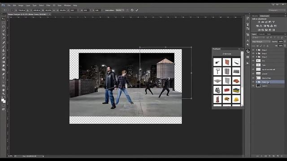
Task: Click the Curves adjustment icon
Action: pyautogui.click(x=266, y=22)
